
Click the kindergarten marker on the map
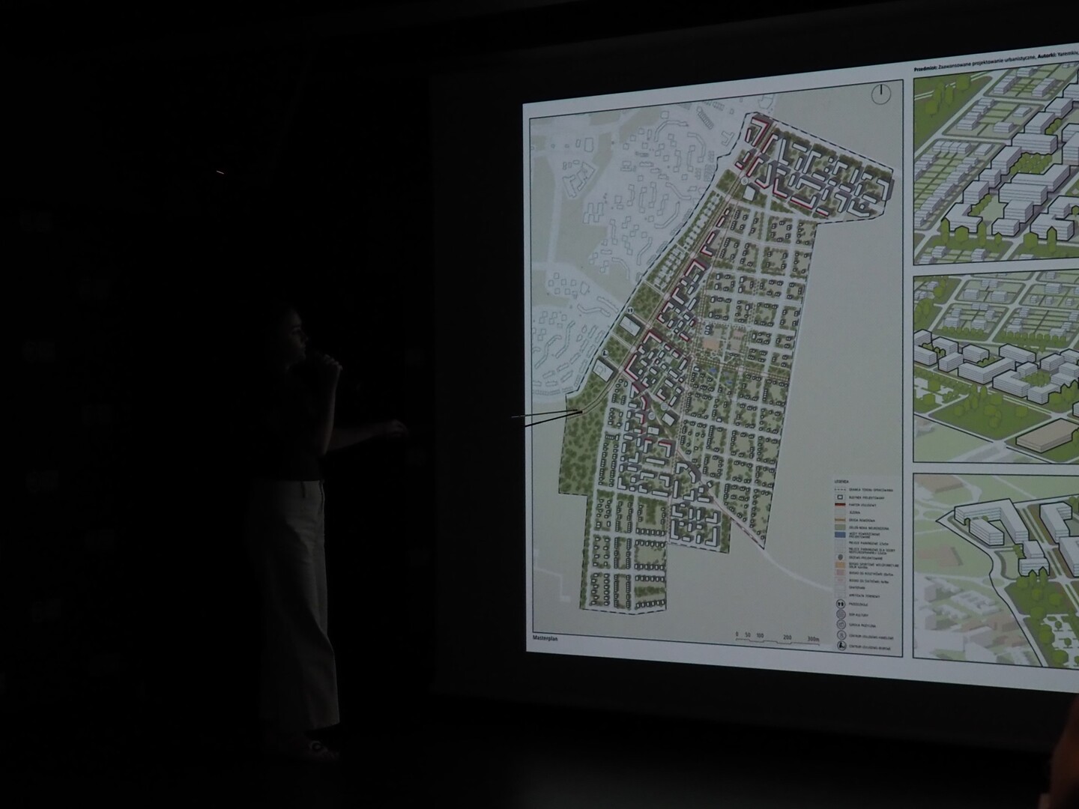point(630,309)
